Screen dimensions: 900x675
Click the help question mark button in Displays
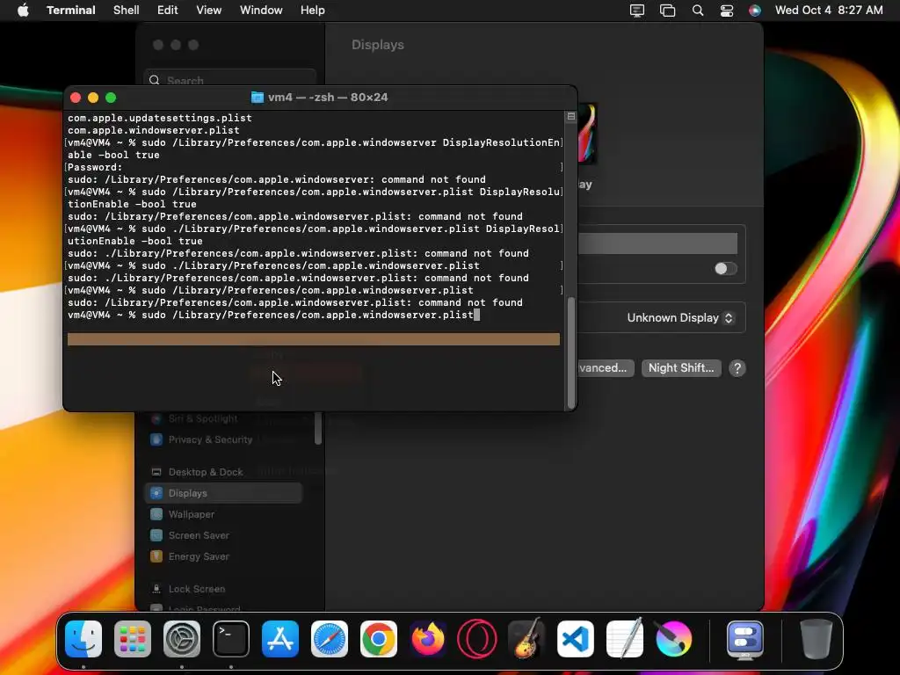[737, 368]
